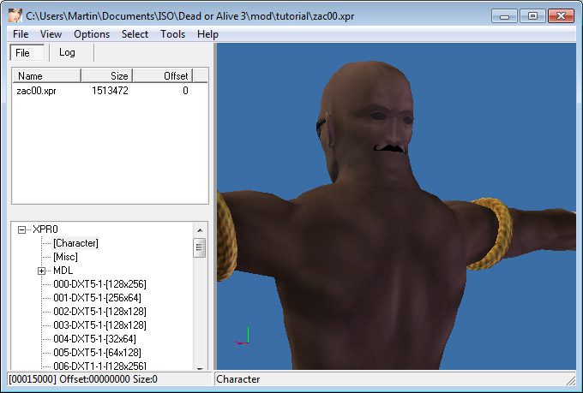The width and height of the screenshot is (583, 393).
Task: Sort by the Size column header
Action: click(107, 76)
